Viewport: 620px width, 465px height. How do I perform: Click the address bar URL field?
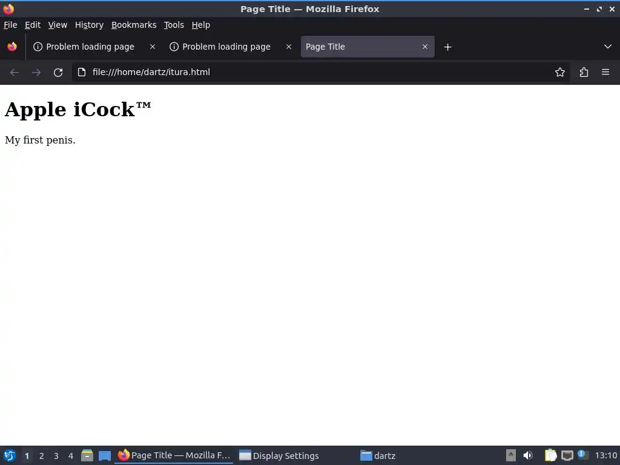(320, 72)
